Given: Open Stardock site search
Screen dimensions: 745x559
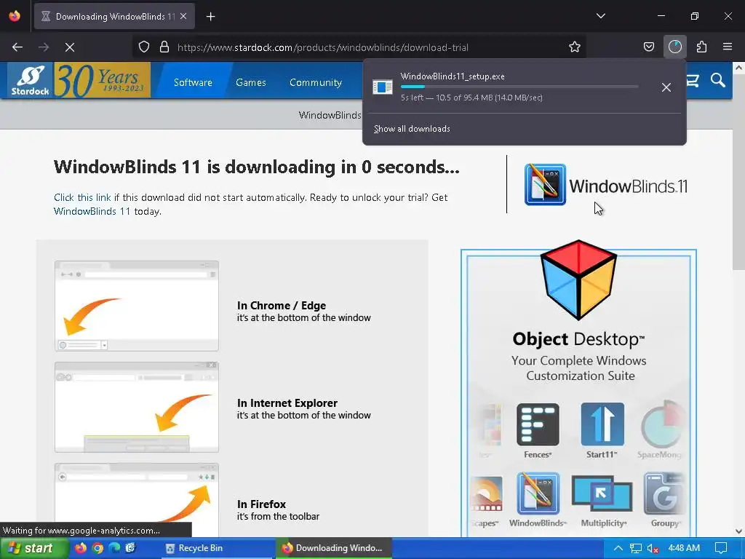Looking at the screenshot, I should [x=718, y=80].
